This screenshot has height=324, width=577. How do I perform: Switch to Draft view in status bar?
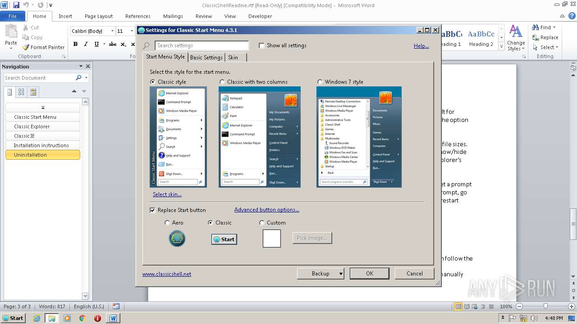pyautogui.click(x=492, y=306)
